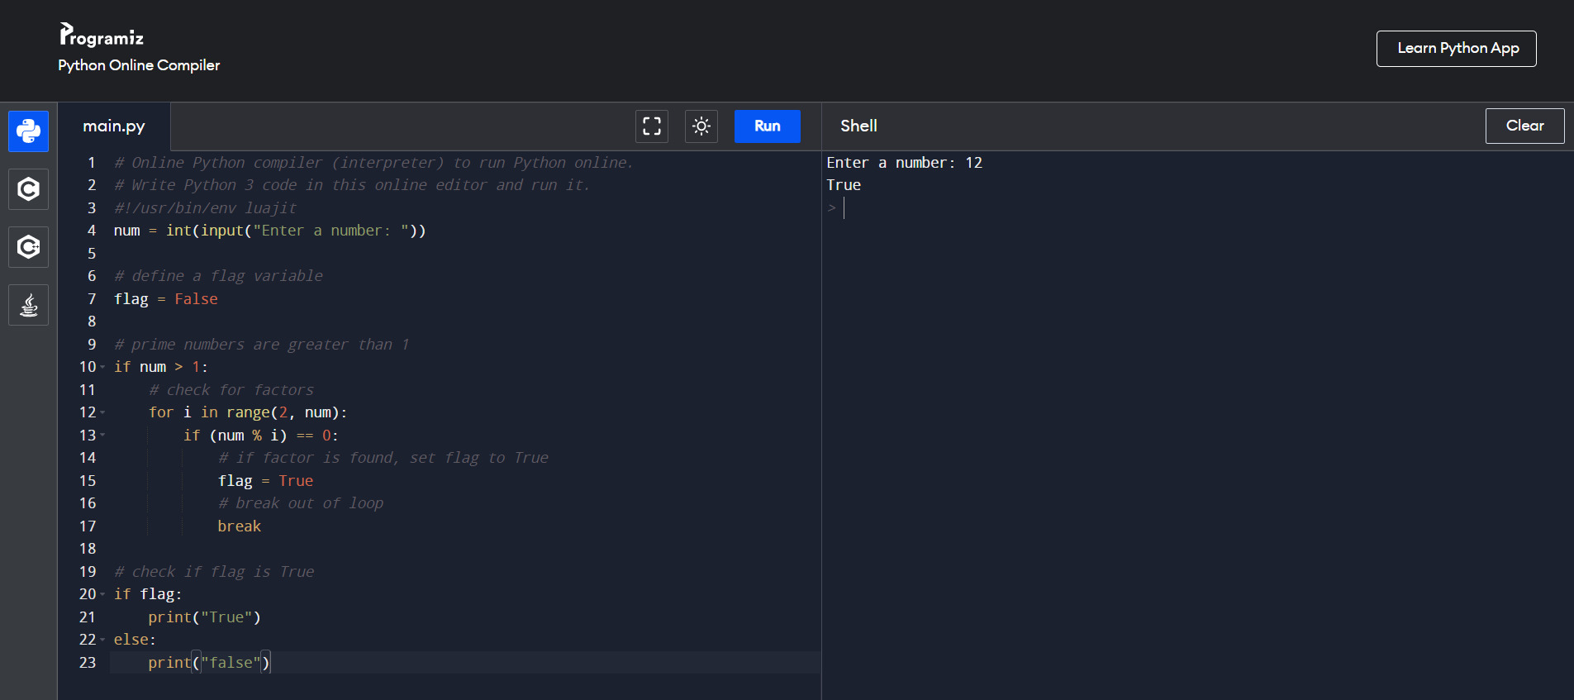Select the Python language icon in sidebar
The width and height of the screenshot is (1574, 700).
[28, 131]
